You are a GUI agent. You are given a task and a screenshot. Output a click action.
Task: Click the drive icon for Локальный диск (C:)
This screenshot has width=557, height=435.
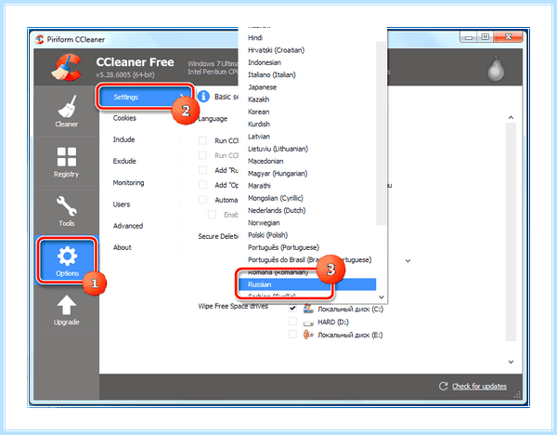point(308,309)
